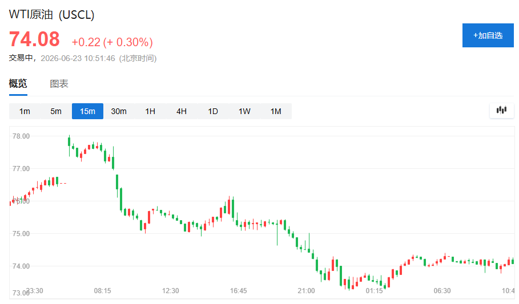The width and height of the screenshot is (519, 304).
Task: Select the 1H interval
Action: (x=150, y=111)
